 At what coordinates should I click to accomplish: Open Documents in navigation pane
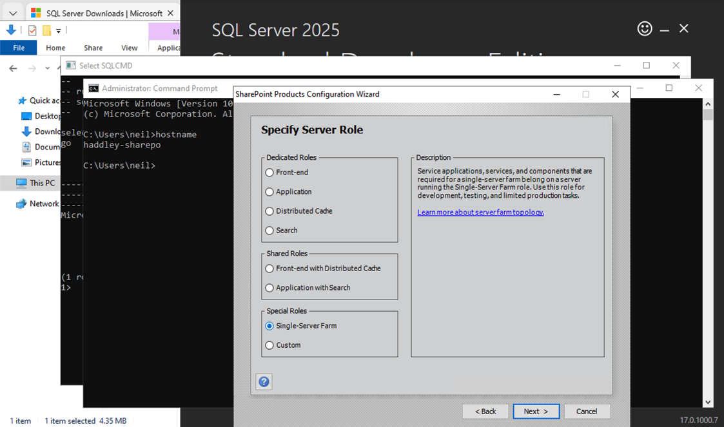coord(41,147)
